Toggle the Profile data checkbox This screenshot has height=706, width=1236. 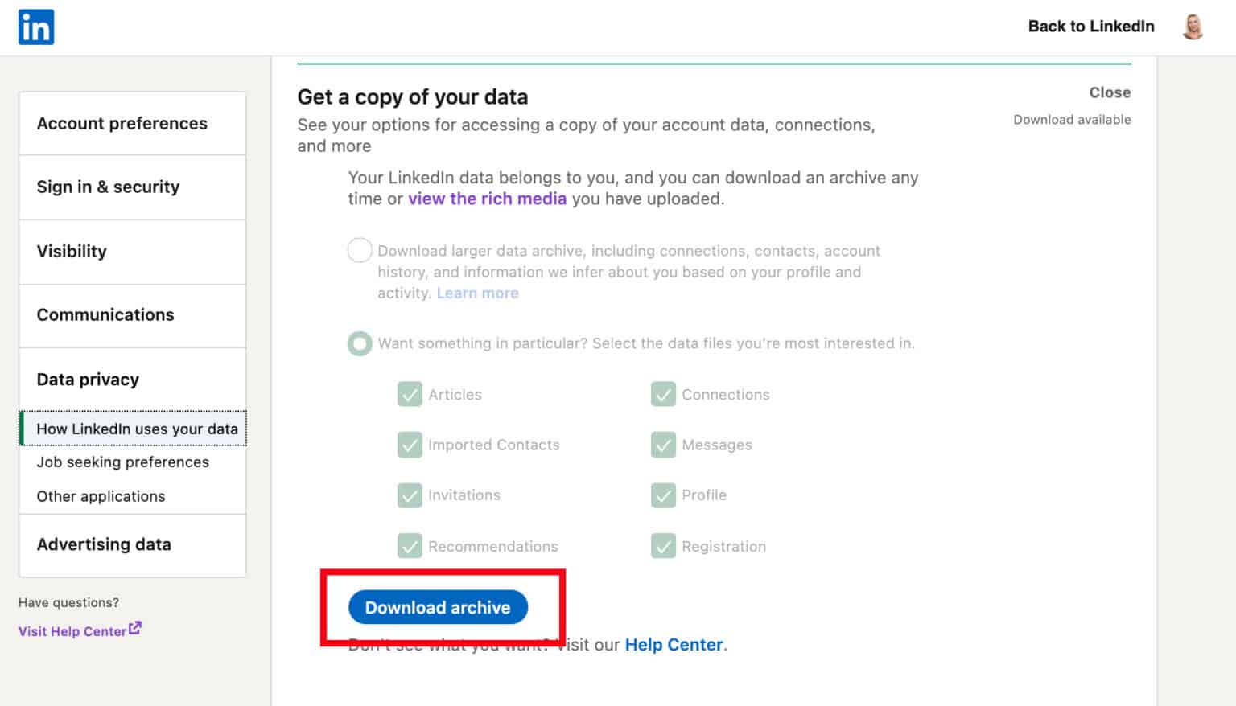point(664,495)
